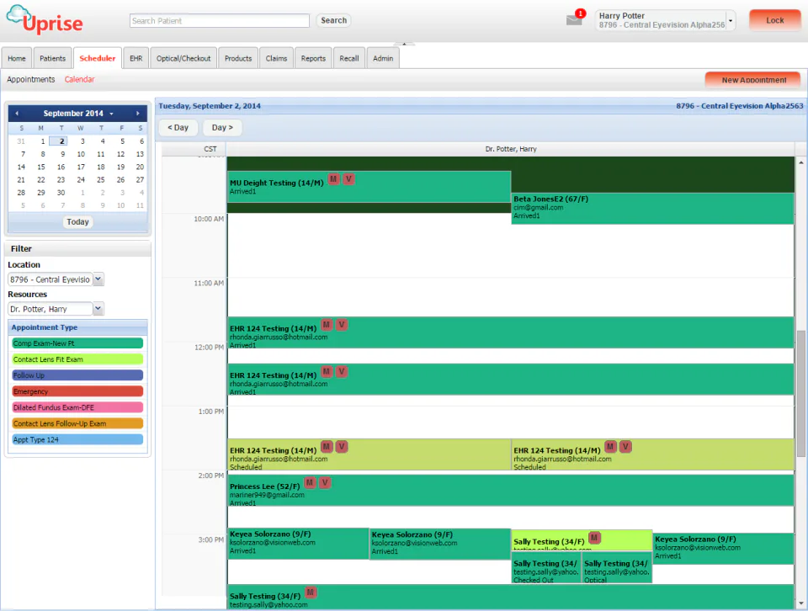Switch to the Patients tab
808x611 pixels.
click(x=52, y=58)
